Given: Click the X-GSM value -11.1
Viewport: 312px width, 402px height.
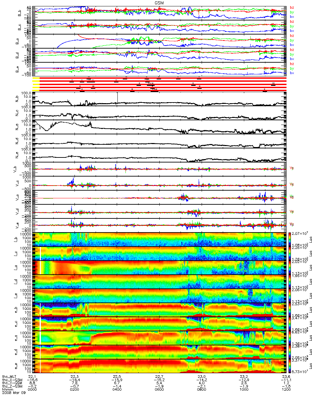Looking at the screenshot, I should 286,380.
